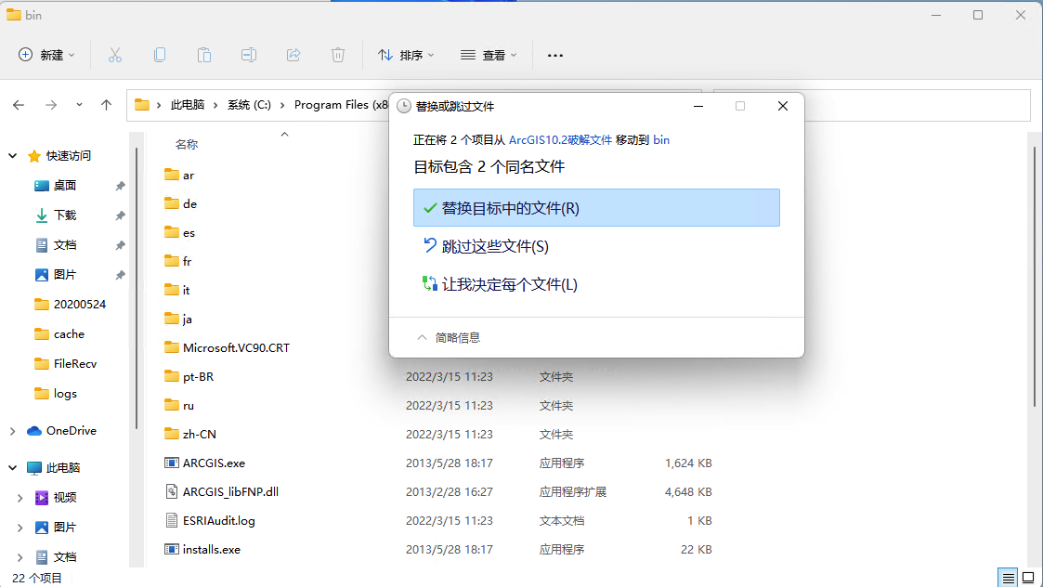Select the es folder
The height and width of the screenshot is (587, 1043).
189,233
